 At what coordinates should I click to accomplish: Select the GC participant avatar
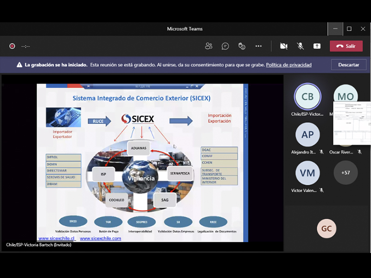326,228
